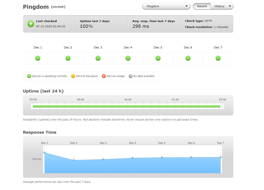The image size is (264, 190).
Task: Click the red Service outage legend icon
Action: 104,76
